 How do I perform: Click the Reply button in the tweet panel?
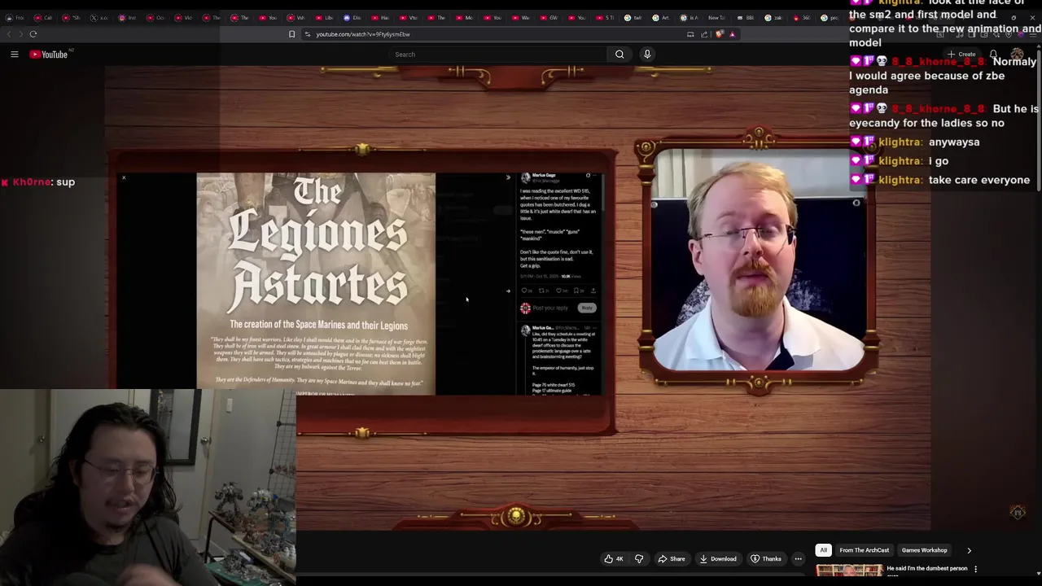587,308
